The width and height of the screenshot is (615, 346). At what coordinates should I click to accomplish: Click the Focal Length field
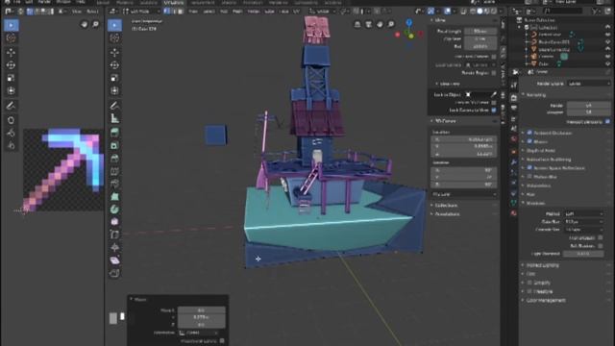click(480, 31)
